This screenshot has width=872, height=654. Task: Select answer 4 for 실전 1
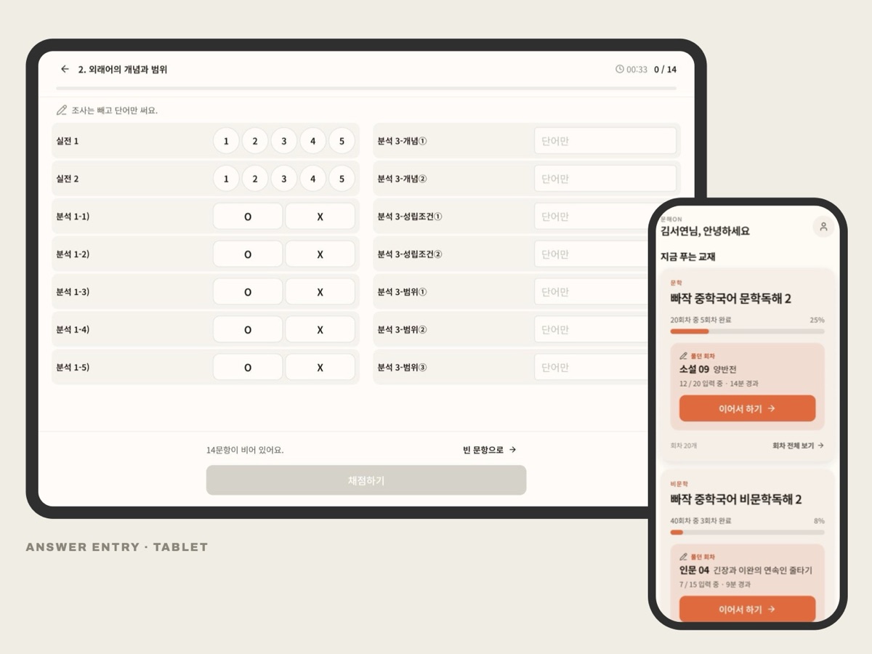(x=313, y=141)
